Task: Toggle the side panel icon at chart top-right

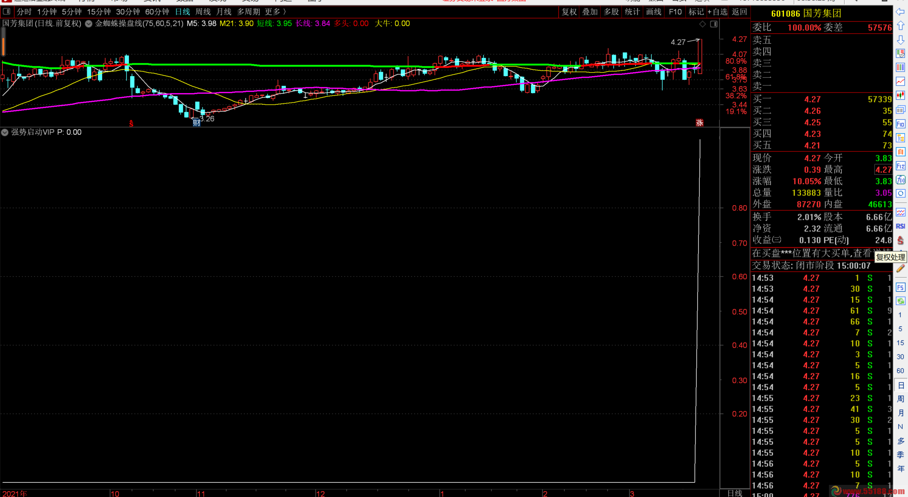Action: (x=714, y=24)
